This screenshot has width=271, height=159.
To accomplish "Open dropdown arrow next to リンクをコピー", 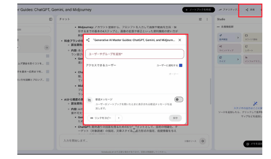I will (118, 118).
